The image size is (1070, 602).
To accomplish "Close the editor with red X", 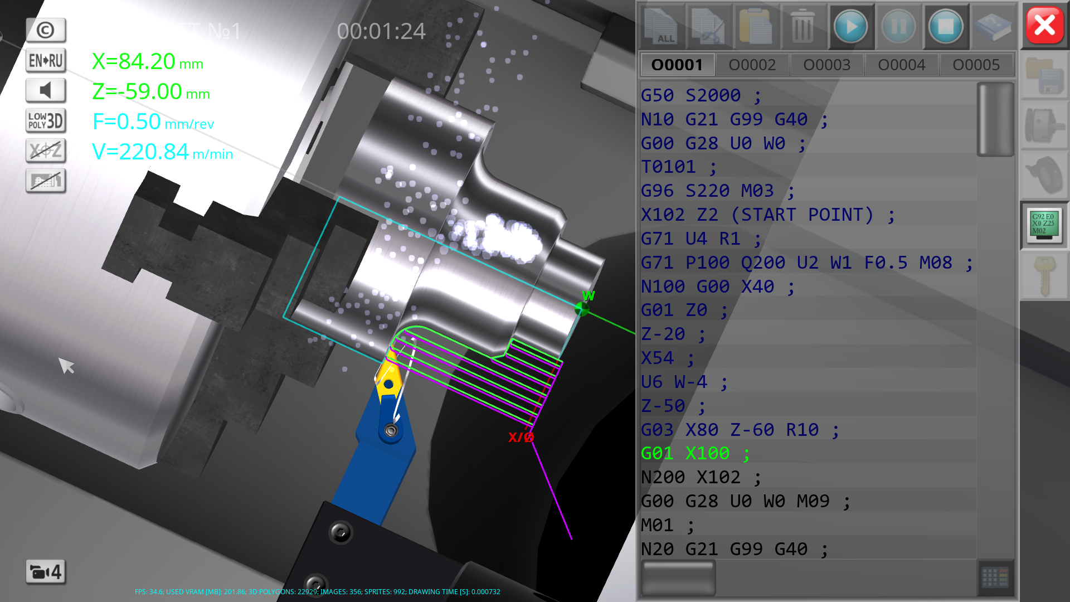I will click(1044, 26).
